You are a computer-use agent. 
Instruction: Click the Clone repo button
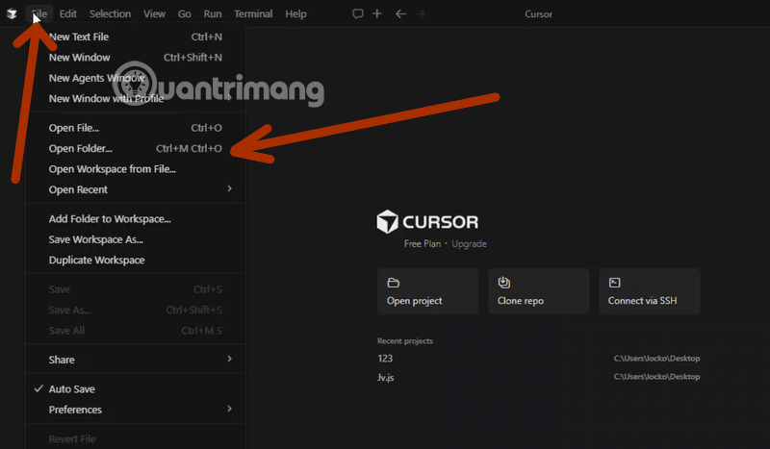(538, 291)
